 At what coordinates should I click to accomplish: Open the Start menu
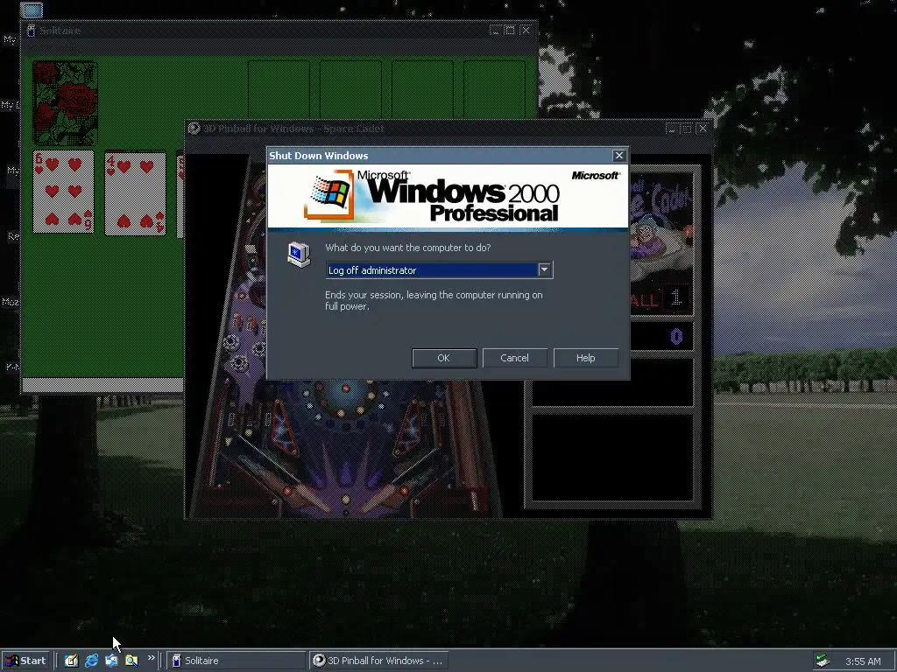[26, 661]
